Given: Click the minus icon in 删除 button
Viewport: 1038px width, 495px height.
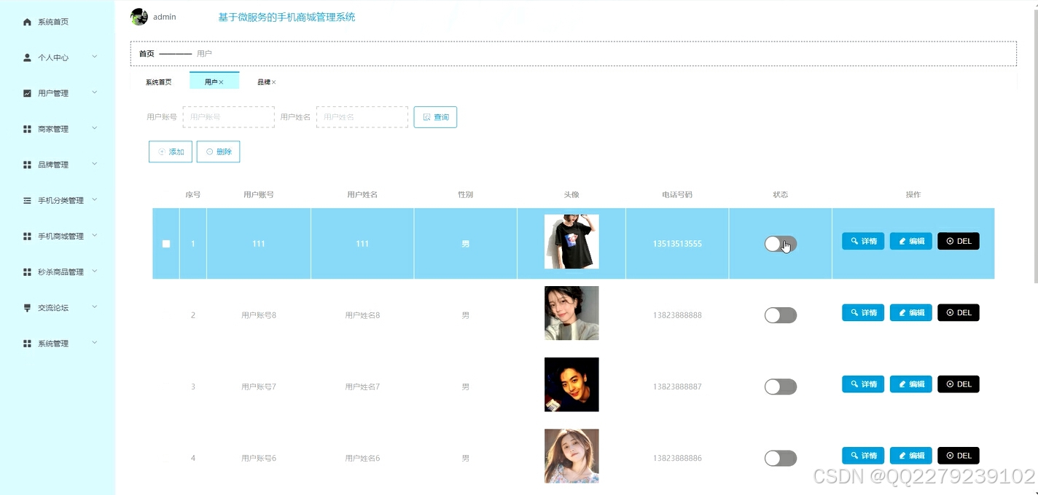Looking at the screenshot, I should (210, 152).
